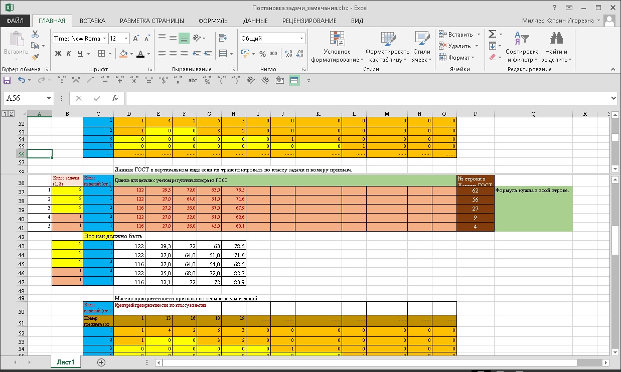The image size is (621, 372).
Task: Click the Лист1 sheet tab
Action: (x=65, y=362)
